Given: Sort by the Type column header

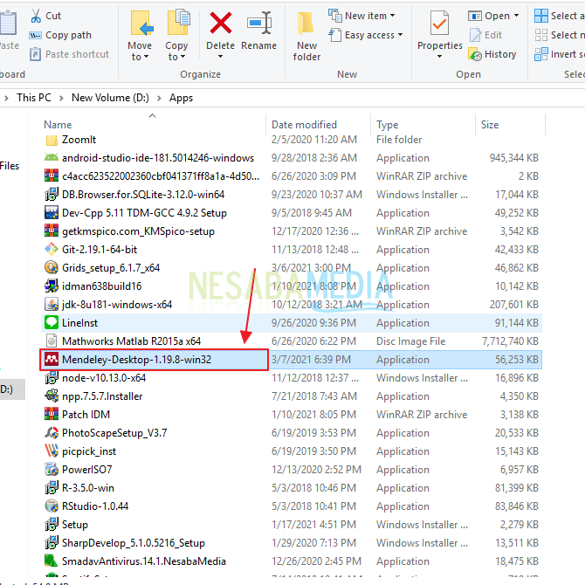Looking at the screenshot, I should (388, 125).
